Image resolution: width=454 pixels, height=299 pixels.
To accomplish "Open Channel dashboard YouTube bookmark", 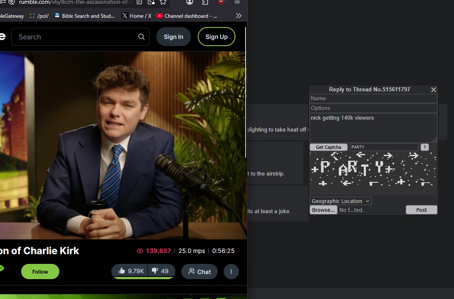I will coord(187,16).
